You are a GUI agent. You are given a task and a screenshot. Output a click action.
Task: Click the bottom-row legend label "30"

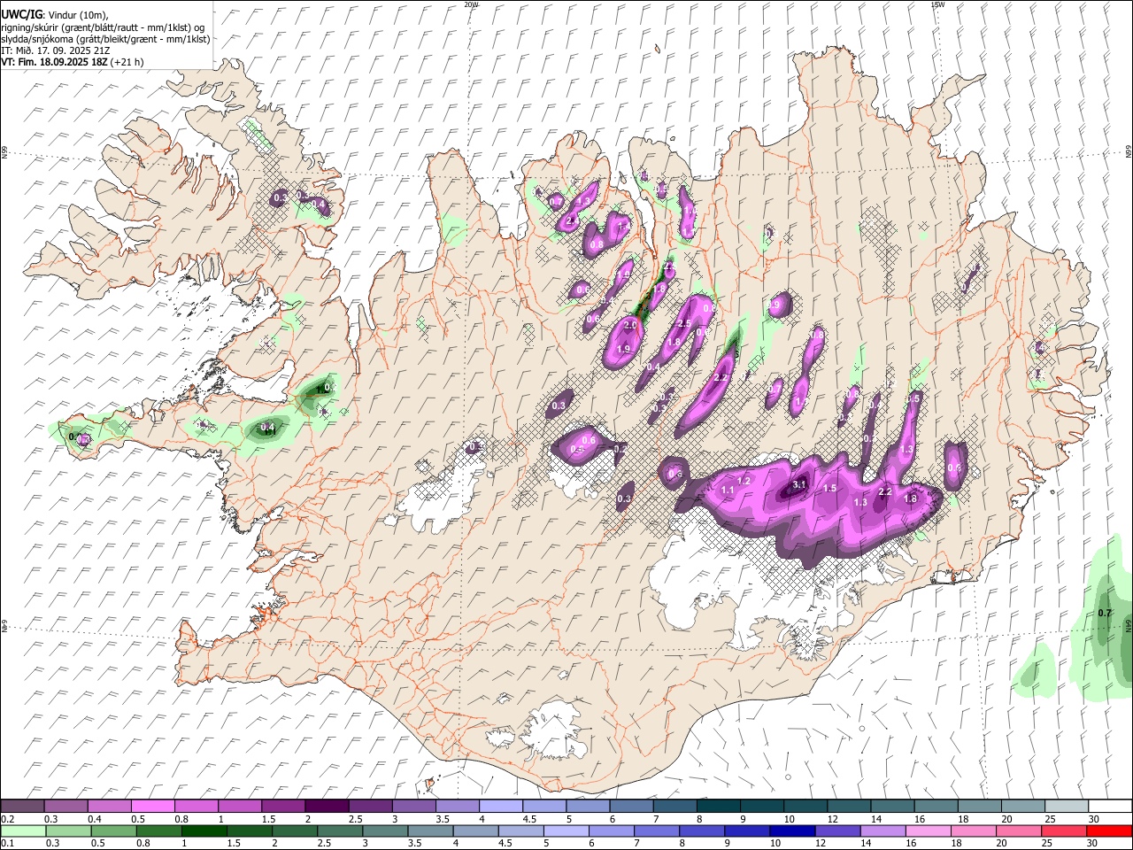(1091, 844)
